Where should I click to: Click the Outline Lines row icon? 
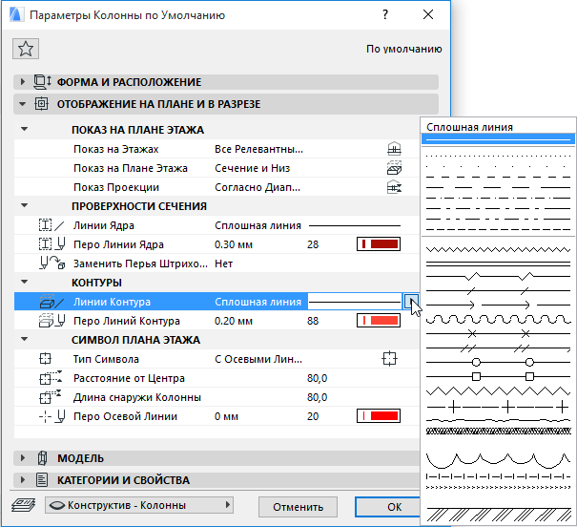click(52, 302)
